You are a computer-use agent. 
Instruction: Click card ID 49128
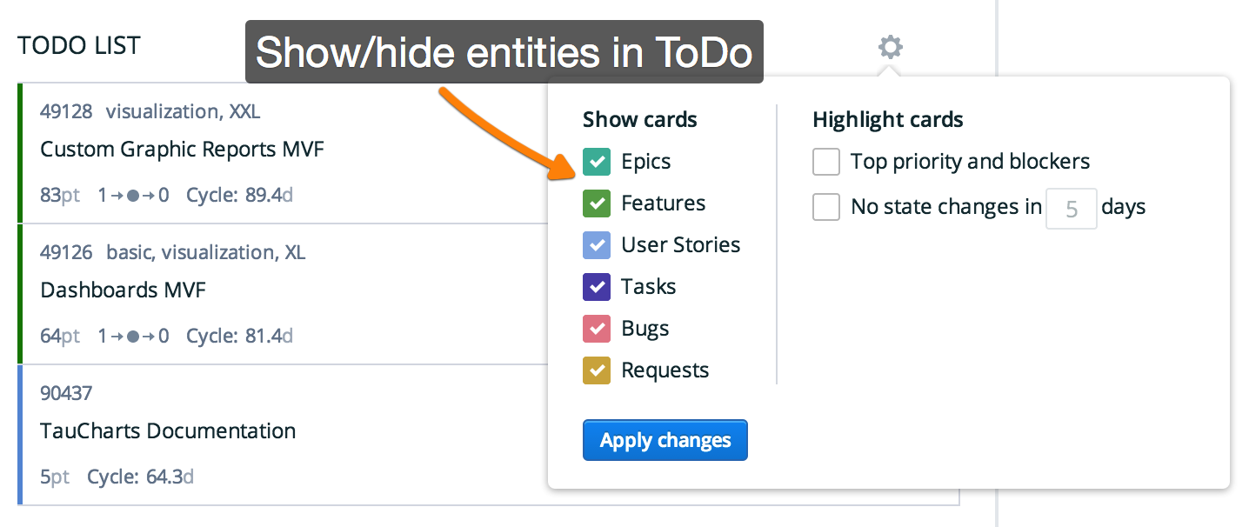pyautogui.click(x=66, y=112)
